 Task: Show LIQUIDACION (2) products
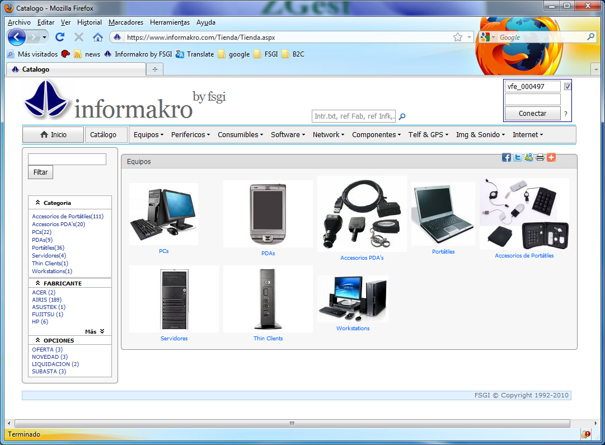(x=55, y=364)
